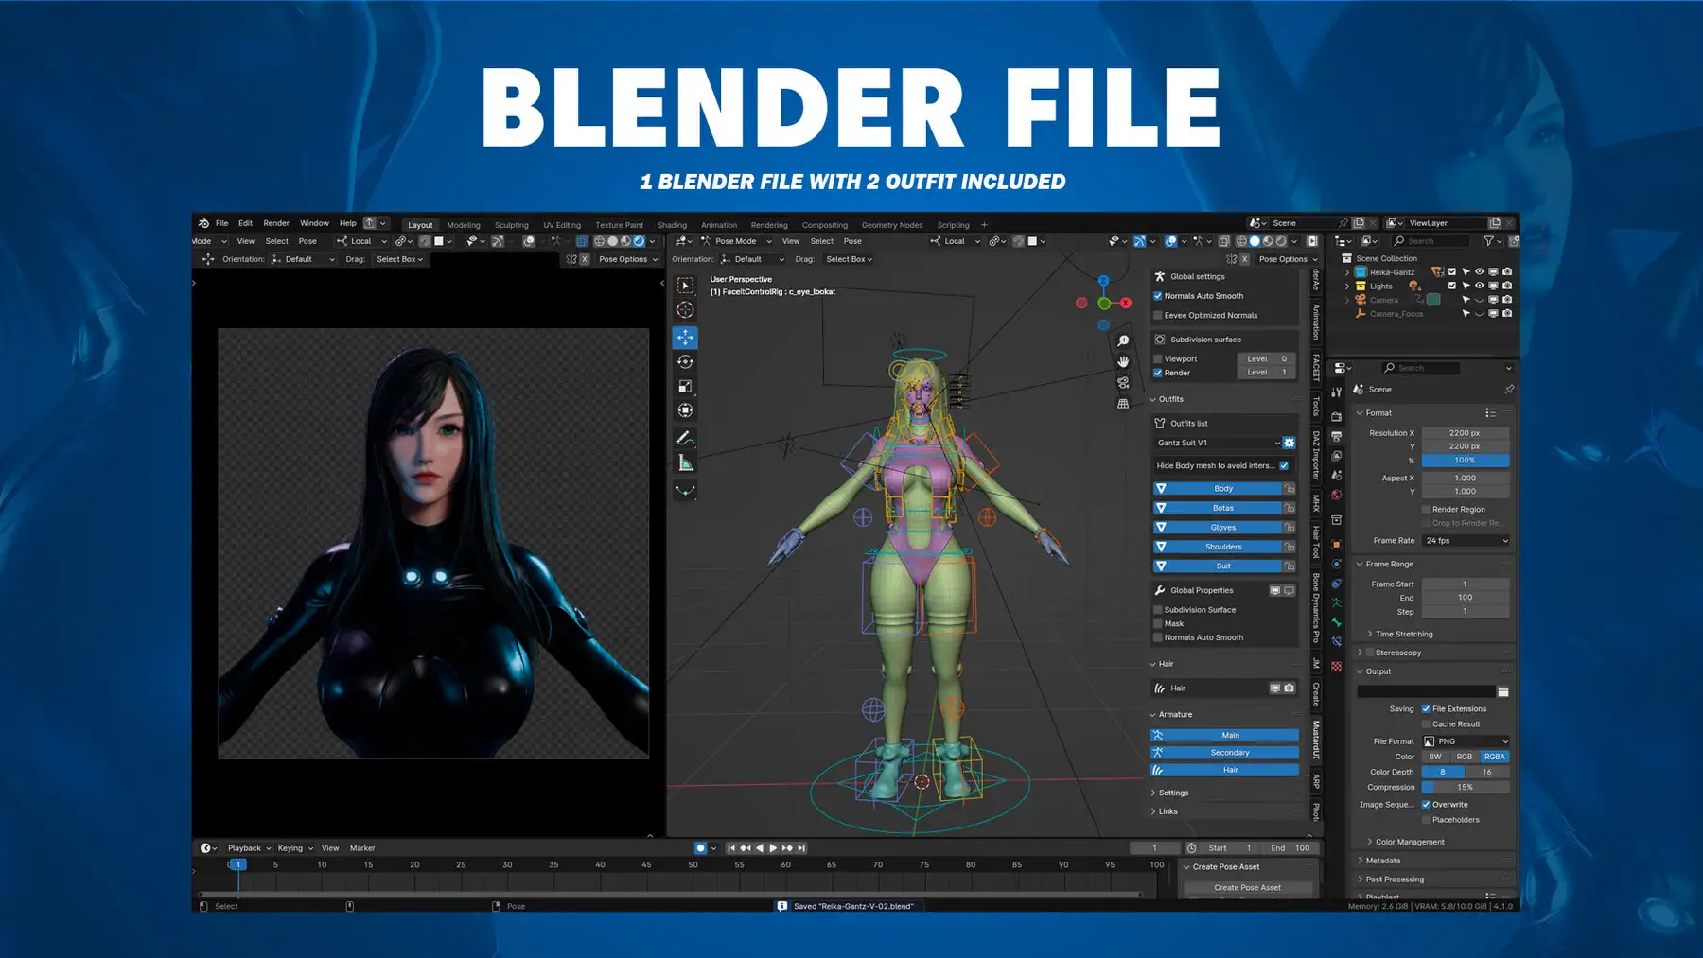1703x958 pixels.
Task: Adjust the Compression 15% slider
Action: point(1465,787)
